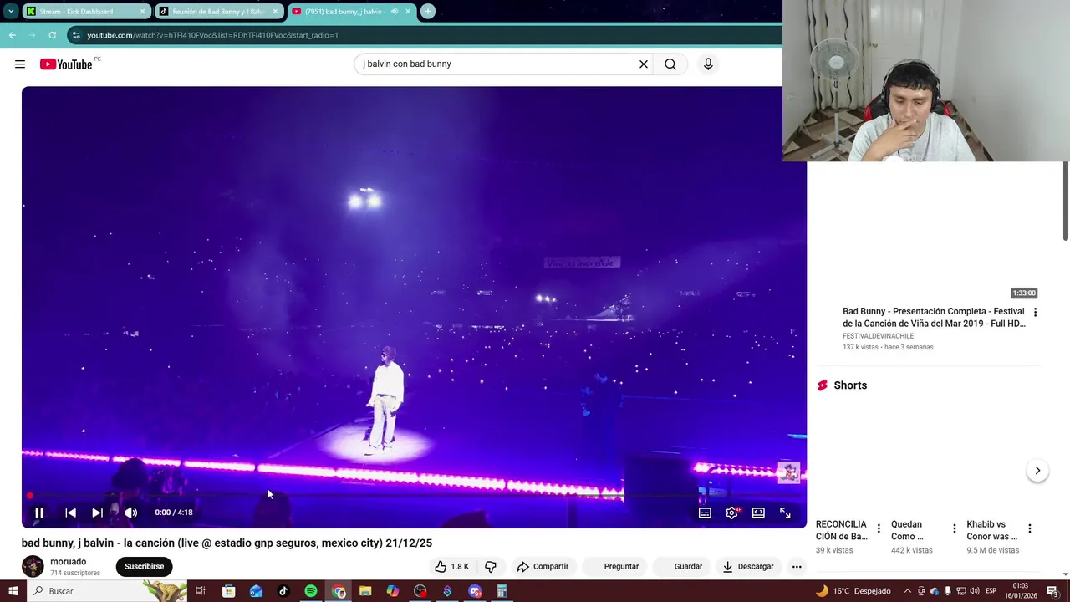This screenshot has width=1070, height=602.
Task: Run search with the magnifier button
Action: point(670,64)
